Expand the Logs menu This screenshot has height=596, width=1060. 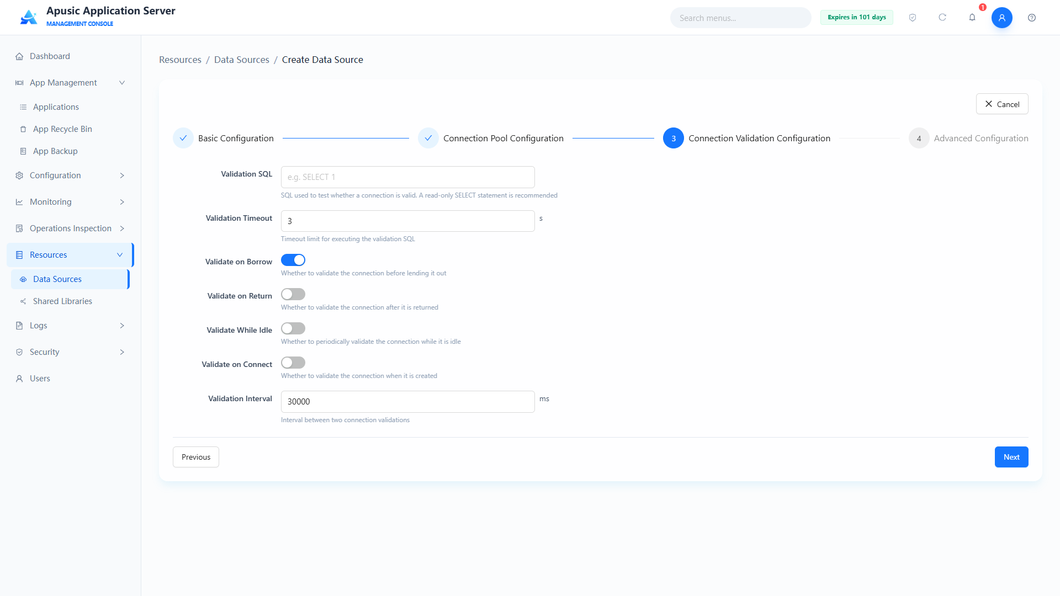click(x=71, y=326)
